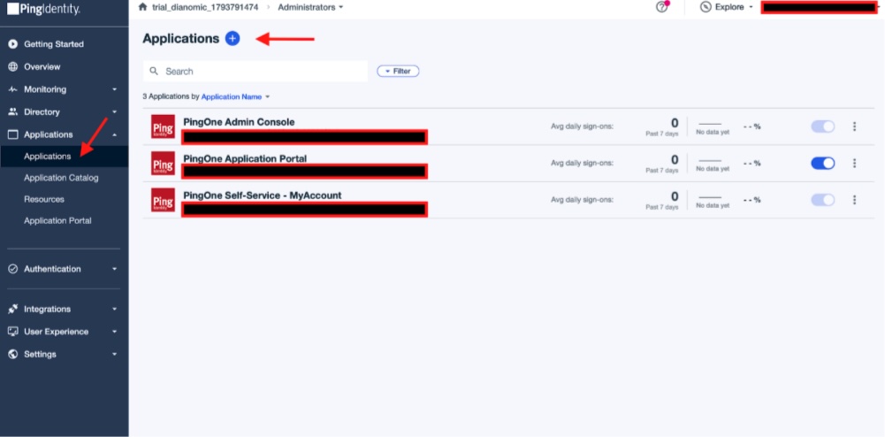
Task: Open the Application Name sort dropdown
Action: [235, 96]
